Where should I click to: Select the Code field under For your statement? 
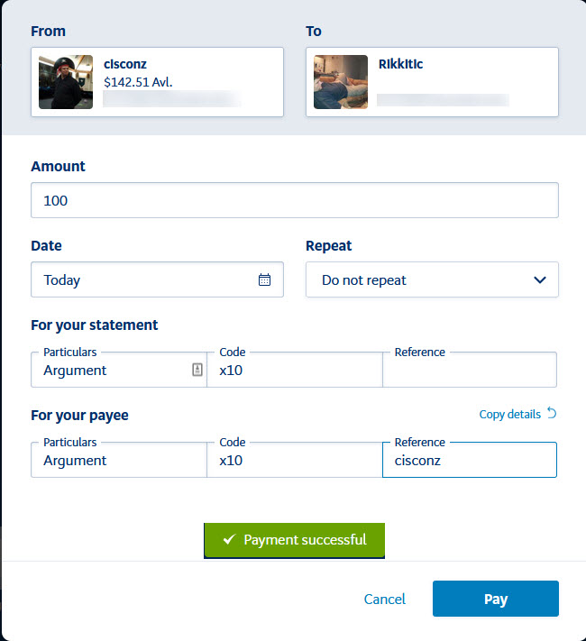coord(294,371)
